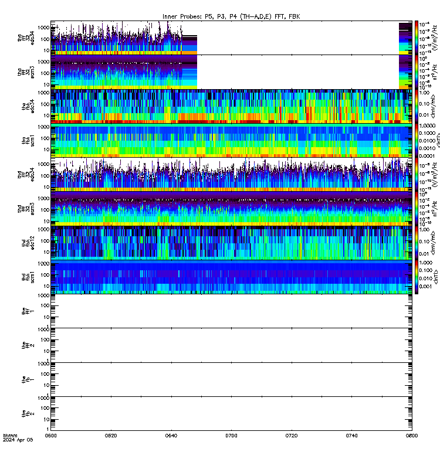This screenshot has width=440, height=469.
Task: Click the thd fbk scm1 spectrogram panel
Action: 231,277
